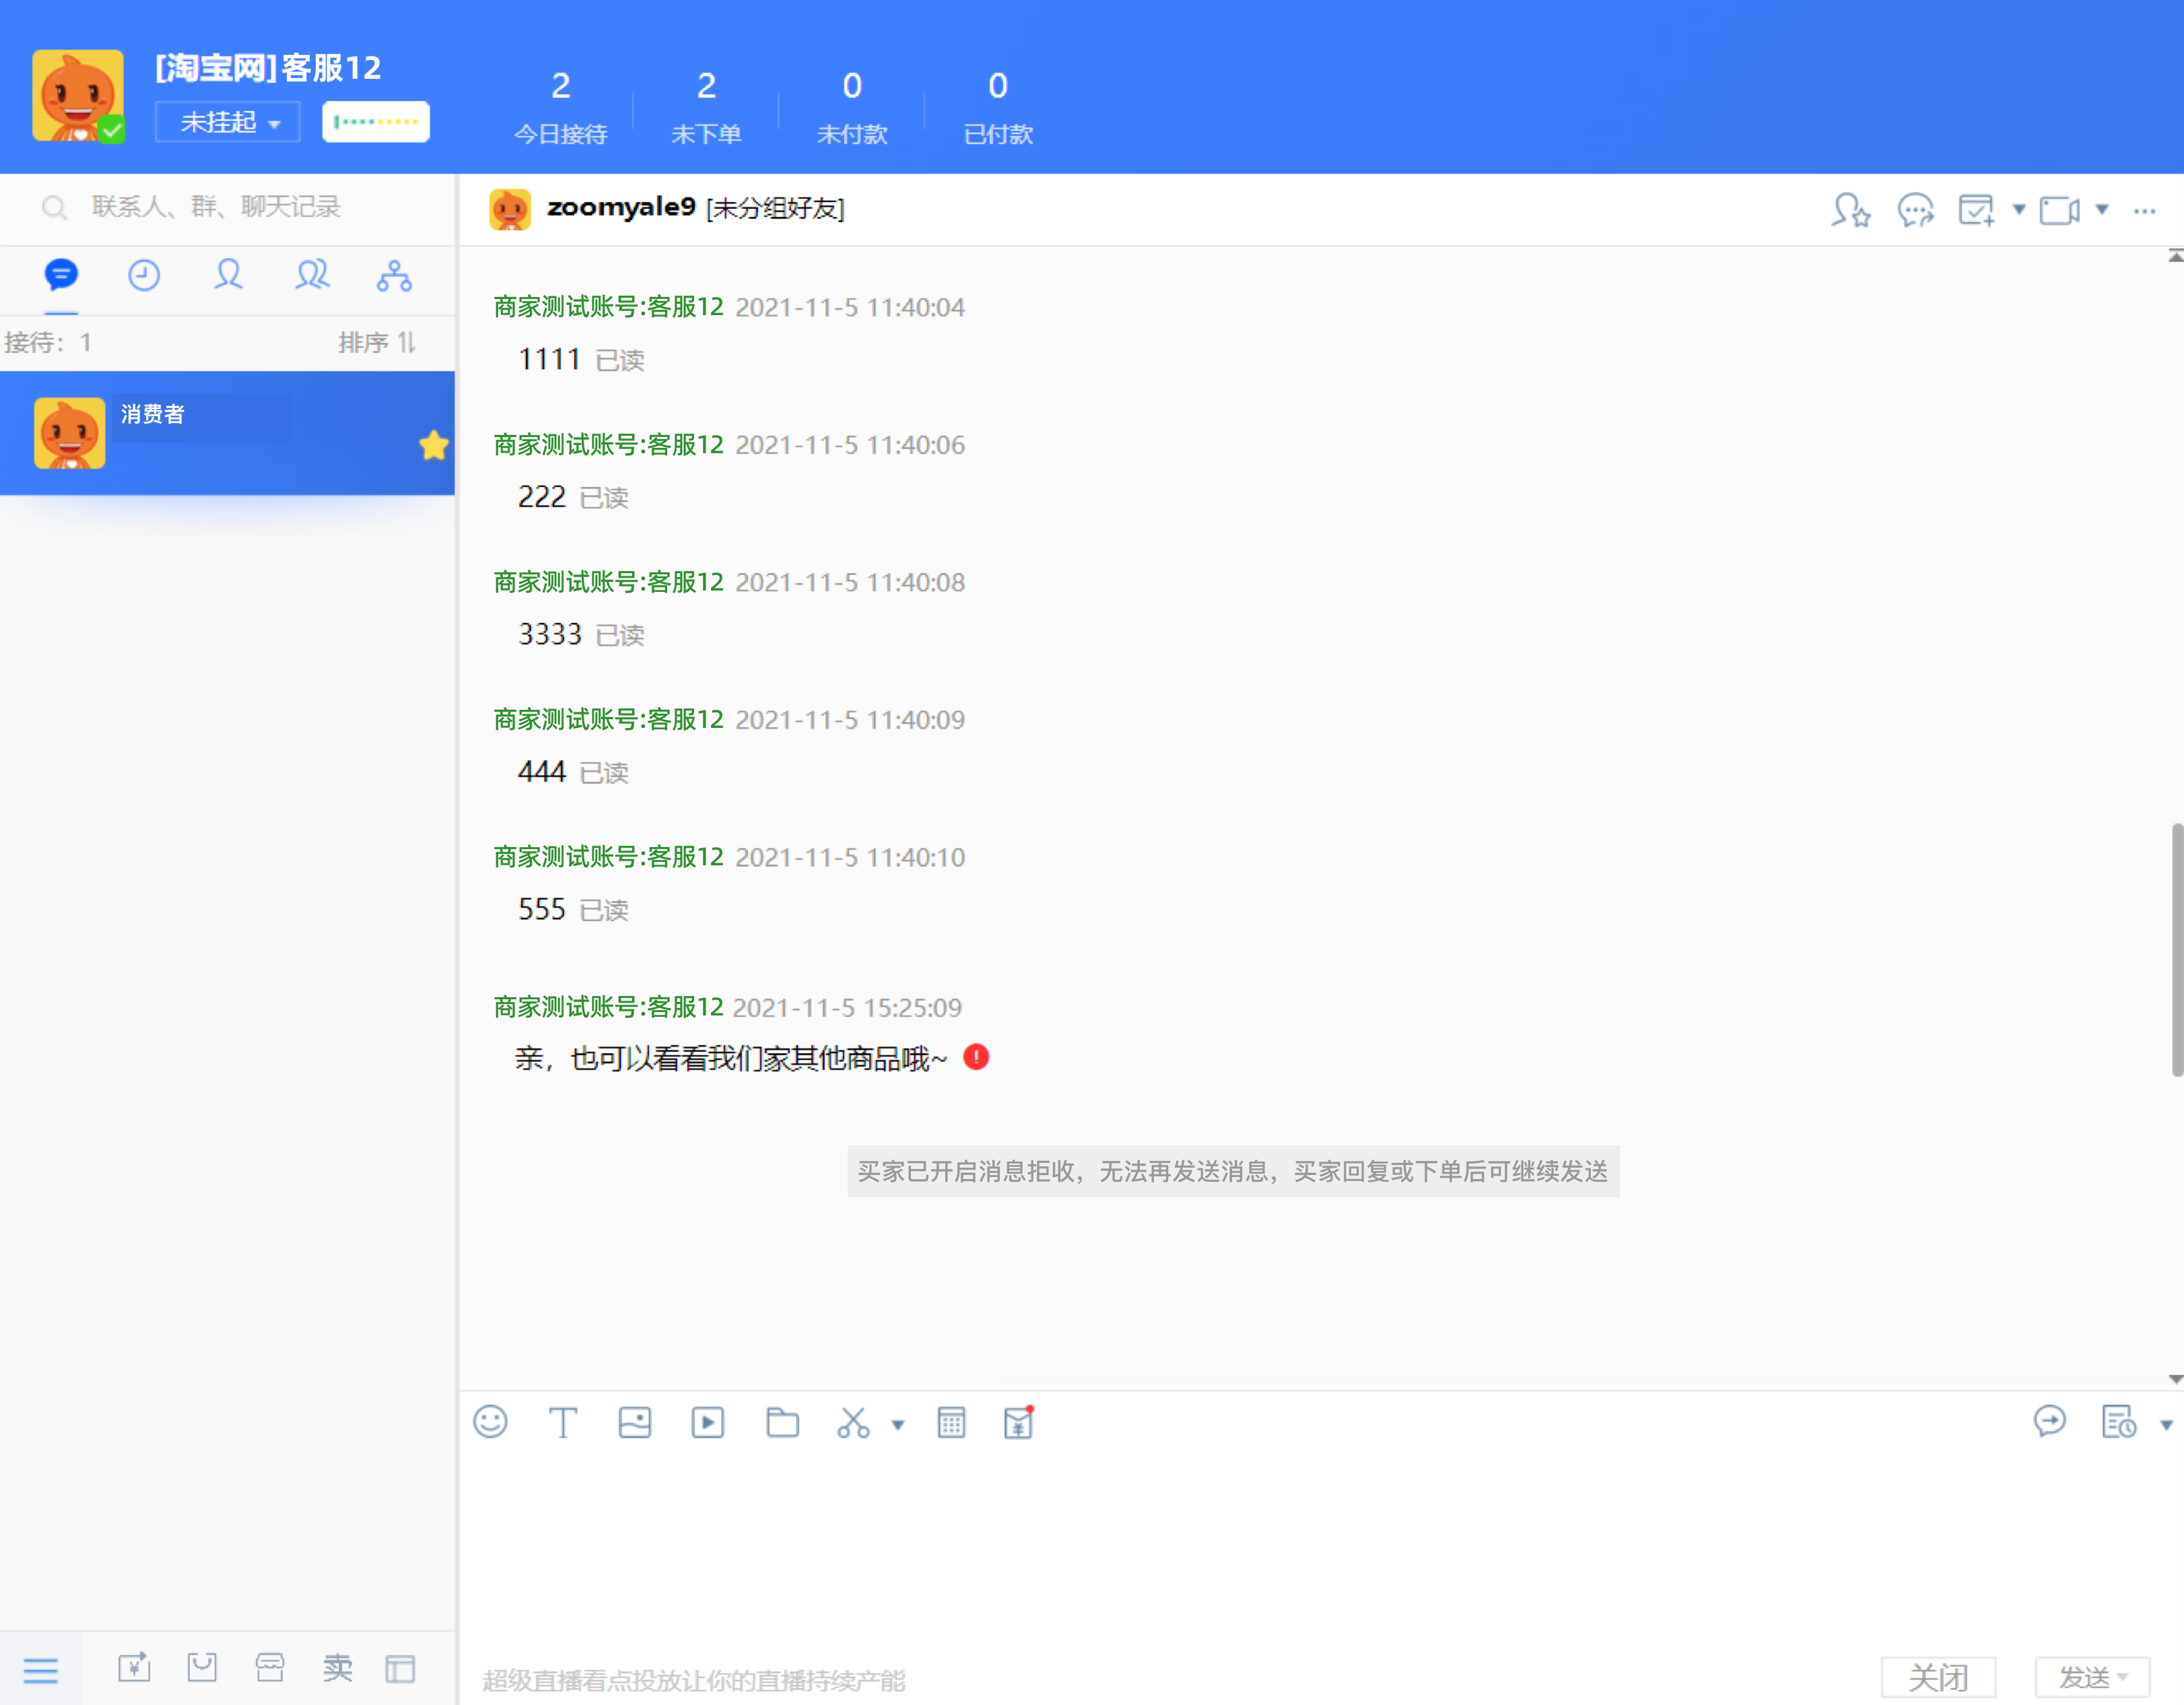Click the scissors screenshot tool
The width and height of the screenshot is (2184, 1705).
(x=853, y=1422)
